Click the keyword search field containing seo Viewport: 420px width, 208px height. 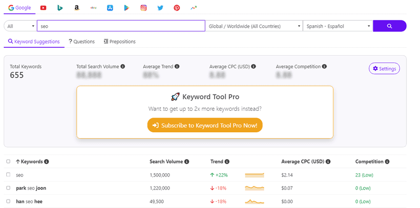[121, 26]
